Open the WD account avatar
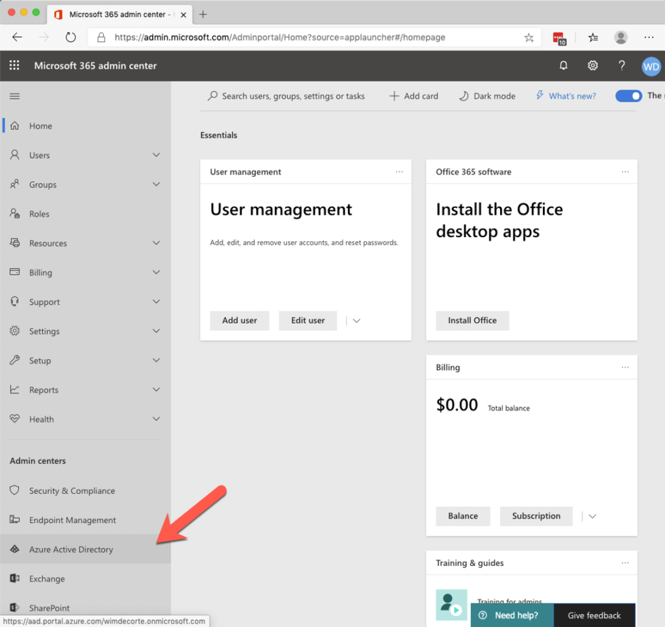665x627 pixels. 651,66
